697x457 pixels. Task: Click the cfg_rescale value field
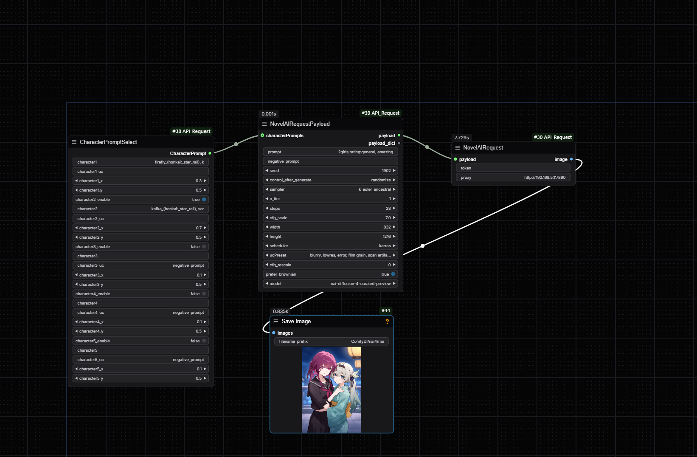(x=330, y=265)
